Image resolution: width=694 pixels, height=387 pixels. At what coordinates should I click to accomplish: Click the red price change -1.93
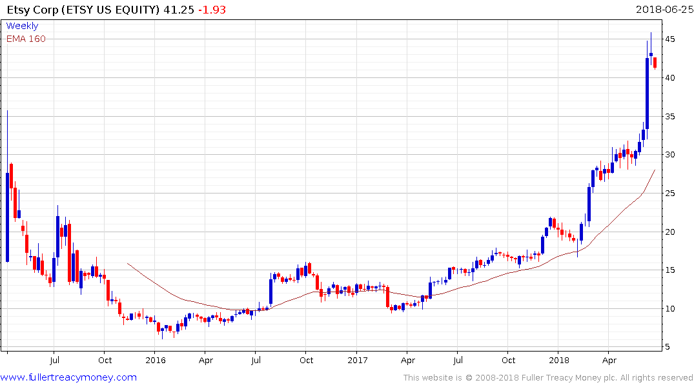[x=212, y=10]
